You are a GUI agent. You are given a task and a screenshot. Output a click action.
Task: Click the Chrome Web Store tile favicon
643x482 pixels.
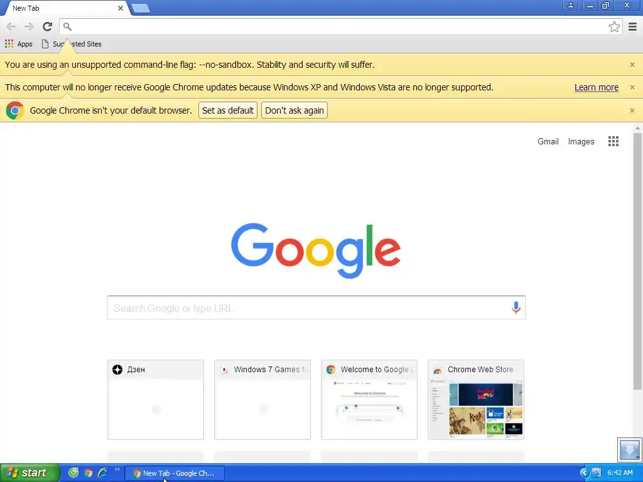pyautogui.click(x=438, y=370)
